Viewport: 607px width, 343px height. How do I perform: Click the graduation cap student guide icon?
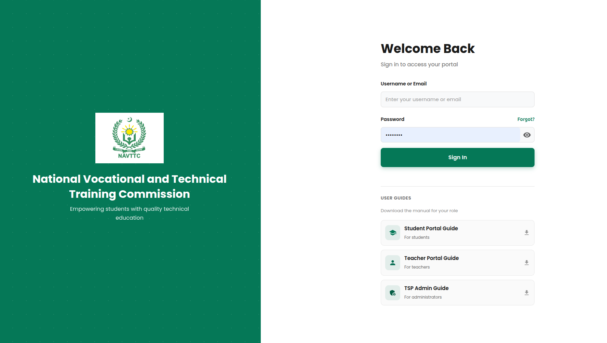[393, 233]
